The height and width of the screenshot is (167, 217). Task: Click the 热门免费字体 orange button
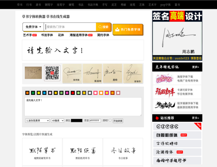coord(128,29)
